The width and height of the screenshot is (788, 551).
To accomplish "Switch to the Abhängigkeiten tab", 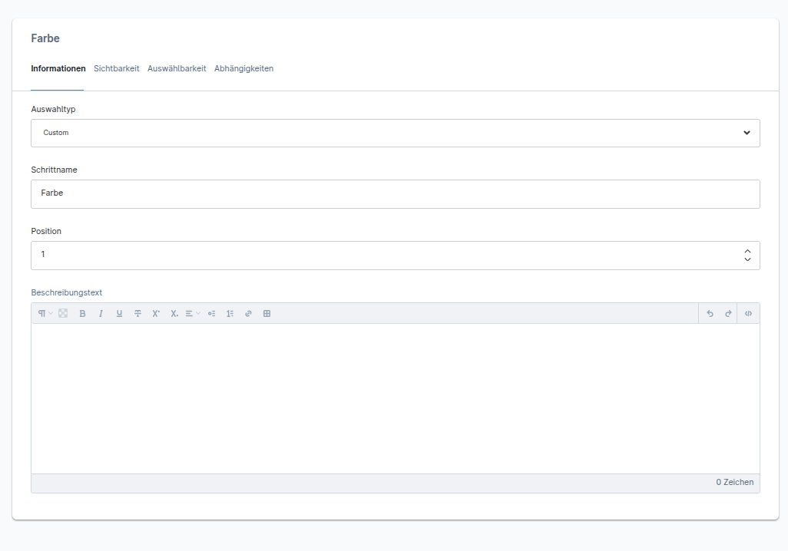I will (243, 68).
